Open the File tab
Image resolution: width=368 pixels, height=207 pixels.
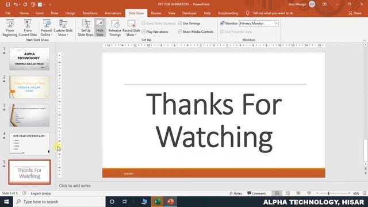pos(7,13)
